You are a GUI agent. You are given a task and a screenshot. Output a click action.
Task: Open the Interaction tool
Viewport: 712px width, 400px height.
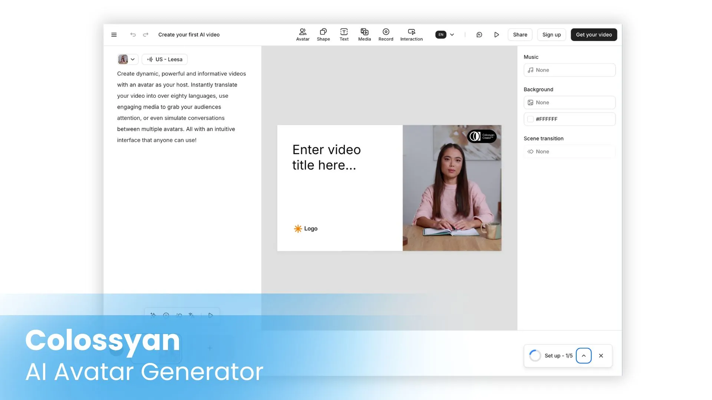point(411,35)
